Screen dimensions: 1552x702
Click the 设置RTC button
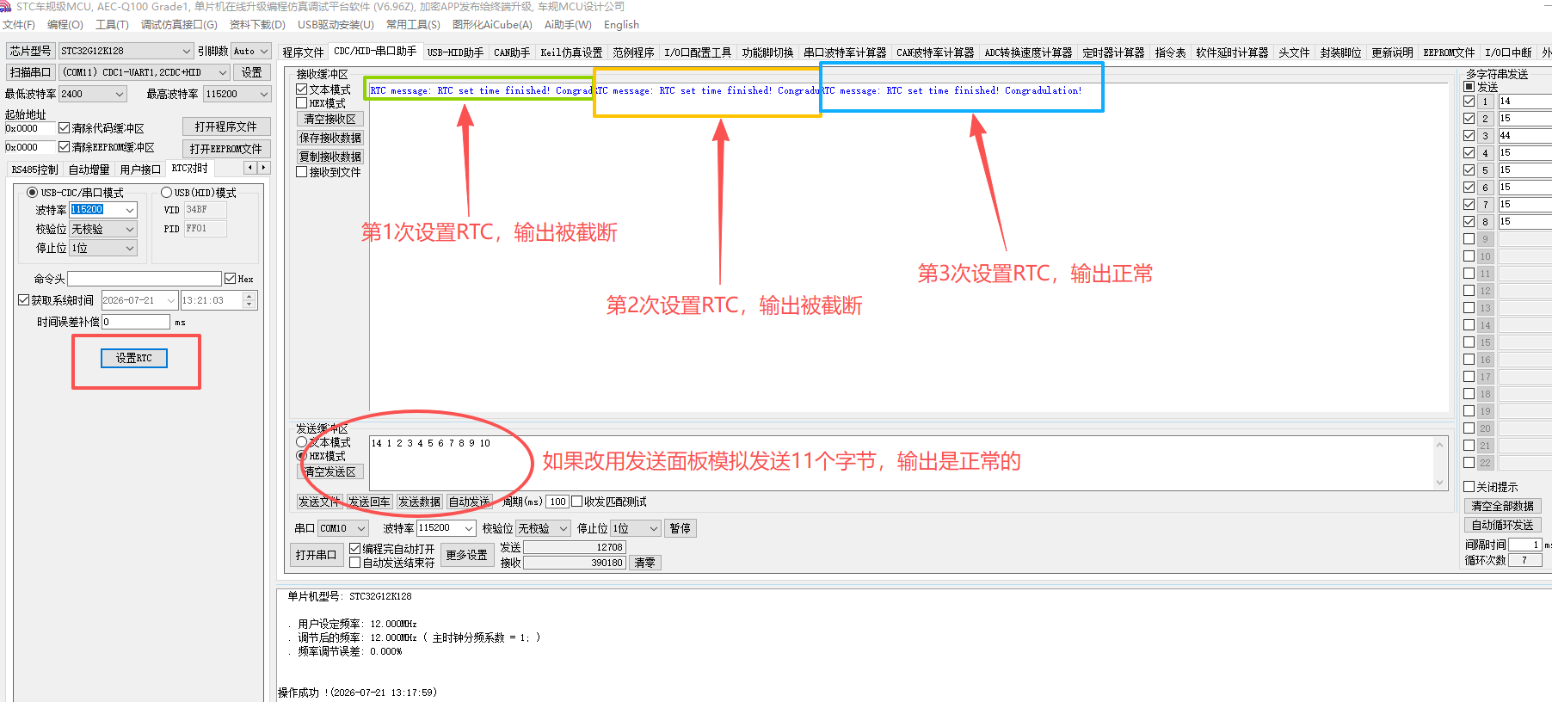pos(134,358)
